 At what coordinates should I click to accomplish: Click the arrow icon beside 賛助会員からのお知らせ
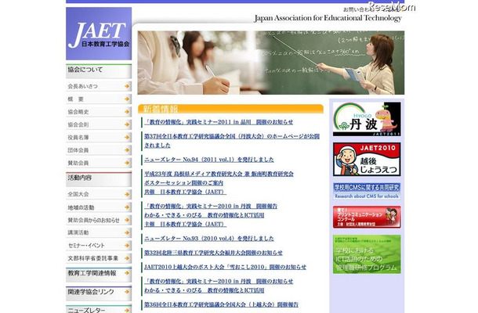(127, 220)
